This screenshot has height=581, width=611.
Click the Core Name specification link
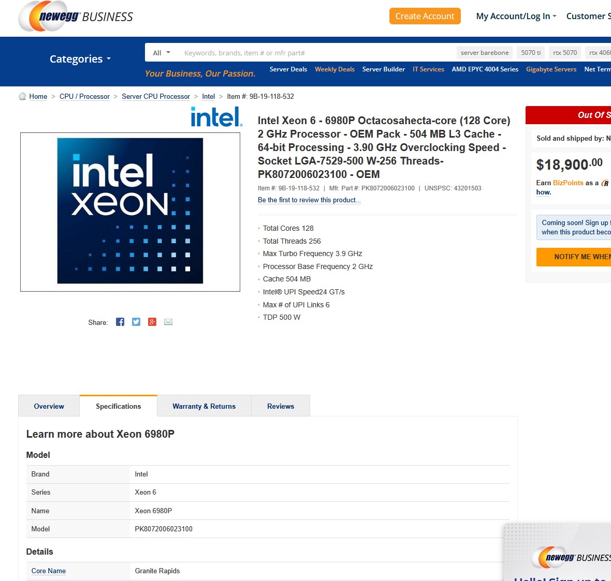click(x=49, y=571)
